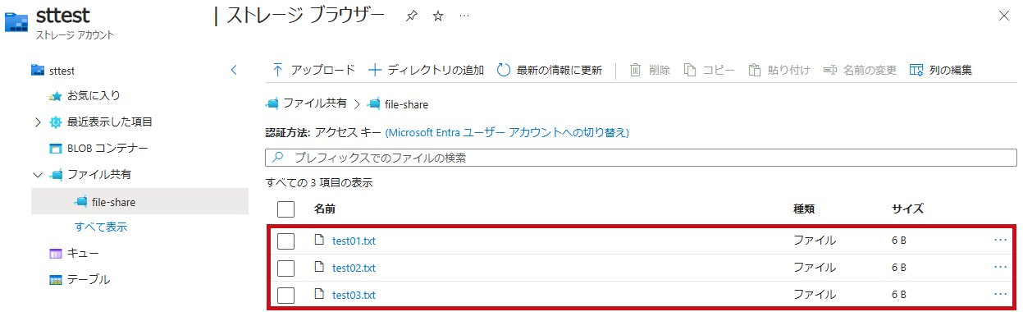
Task: Click 名前の変更 rename button
Action: [x=860, y=71]
